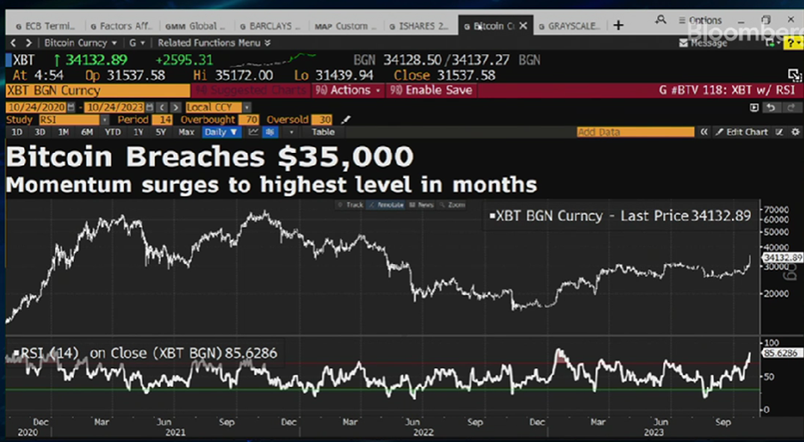Click the pencil icon beside Oversold field
The height and width of the screenshot is (442, 804).
(346, 119)
